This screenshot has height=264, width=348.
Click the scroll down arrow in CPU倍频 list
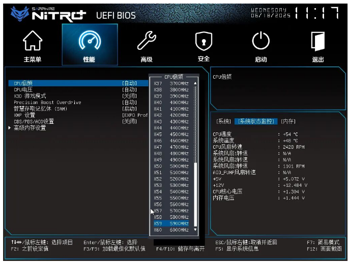pos(194,230)
